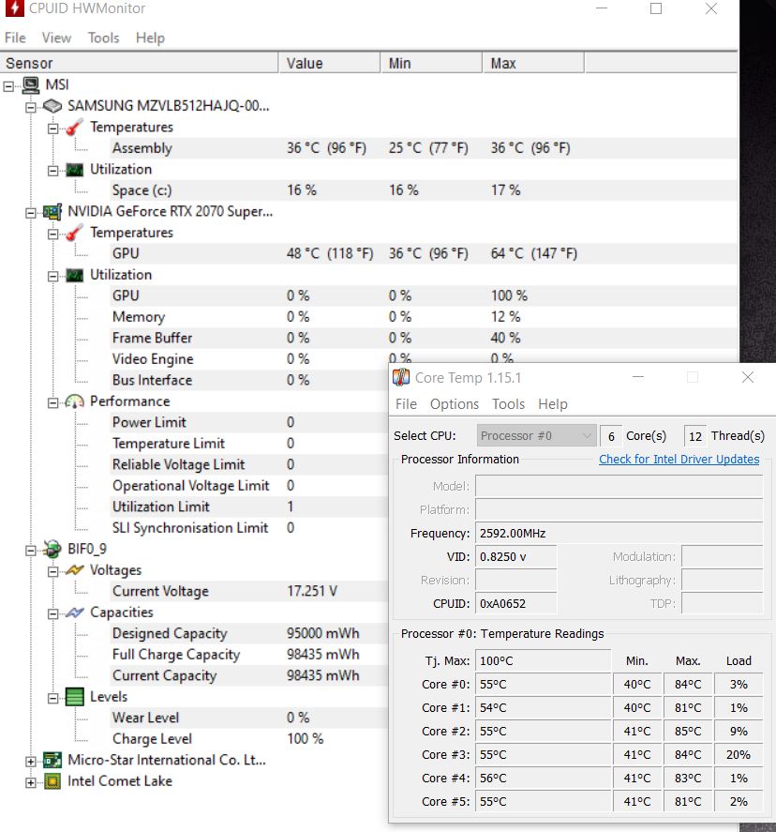
Task: Open HWMonitor Tools menu
Action: tap(103, 38)
